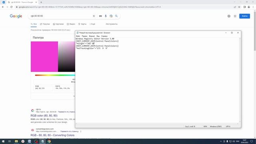This screenshot has height=144, width=256.
Task: Click the UTF-8 encoding status entry
Action: tap(228, 126)
